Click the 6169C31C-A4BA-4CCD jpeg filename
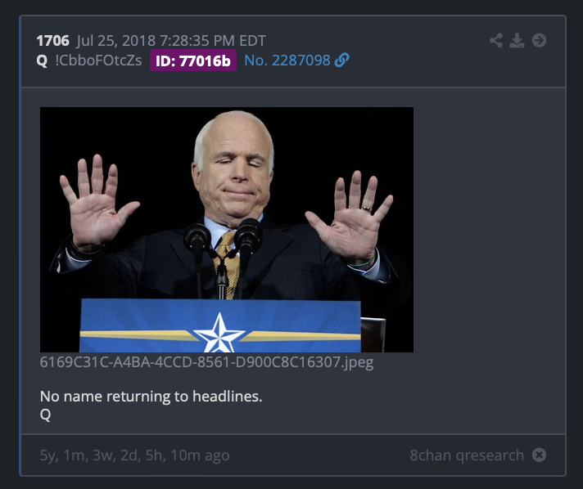 206,362
